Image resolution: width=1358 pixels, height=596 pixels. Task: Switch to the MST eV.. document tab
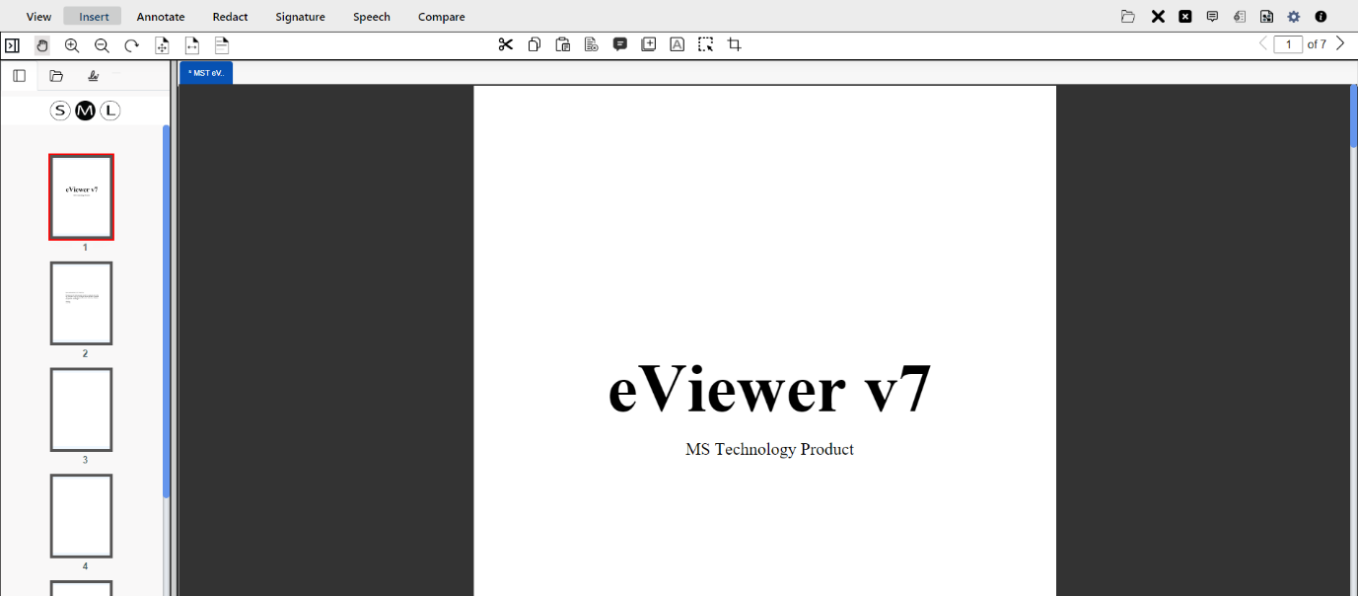click(x=206, y=73)
